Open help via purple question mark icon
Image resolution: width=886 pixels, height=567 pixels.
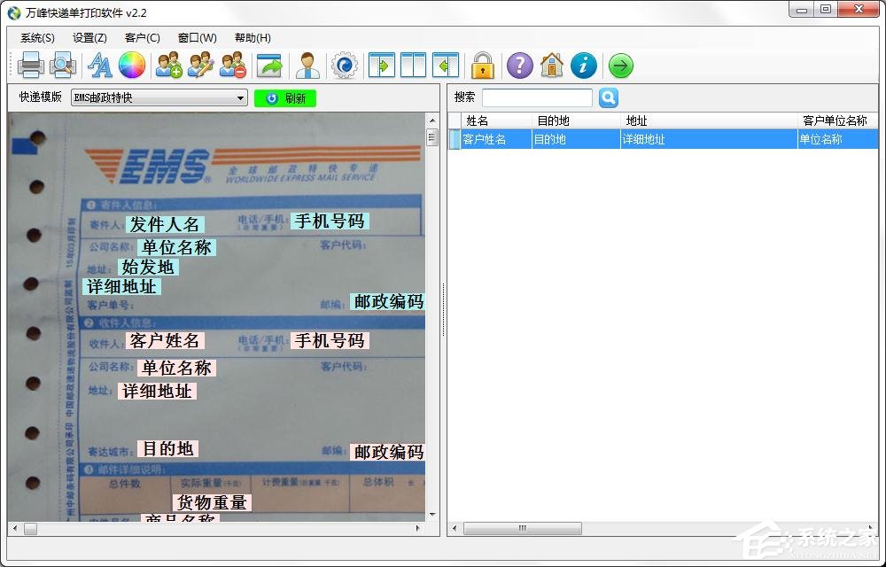519,66
